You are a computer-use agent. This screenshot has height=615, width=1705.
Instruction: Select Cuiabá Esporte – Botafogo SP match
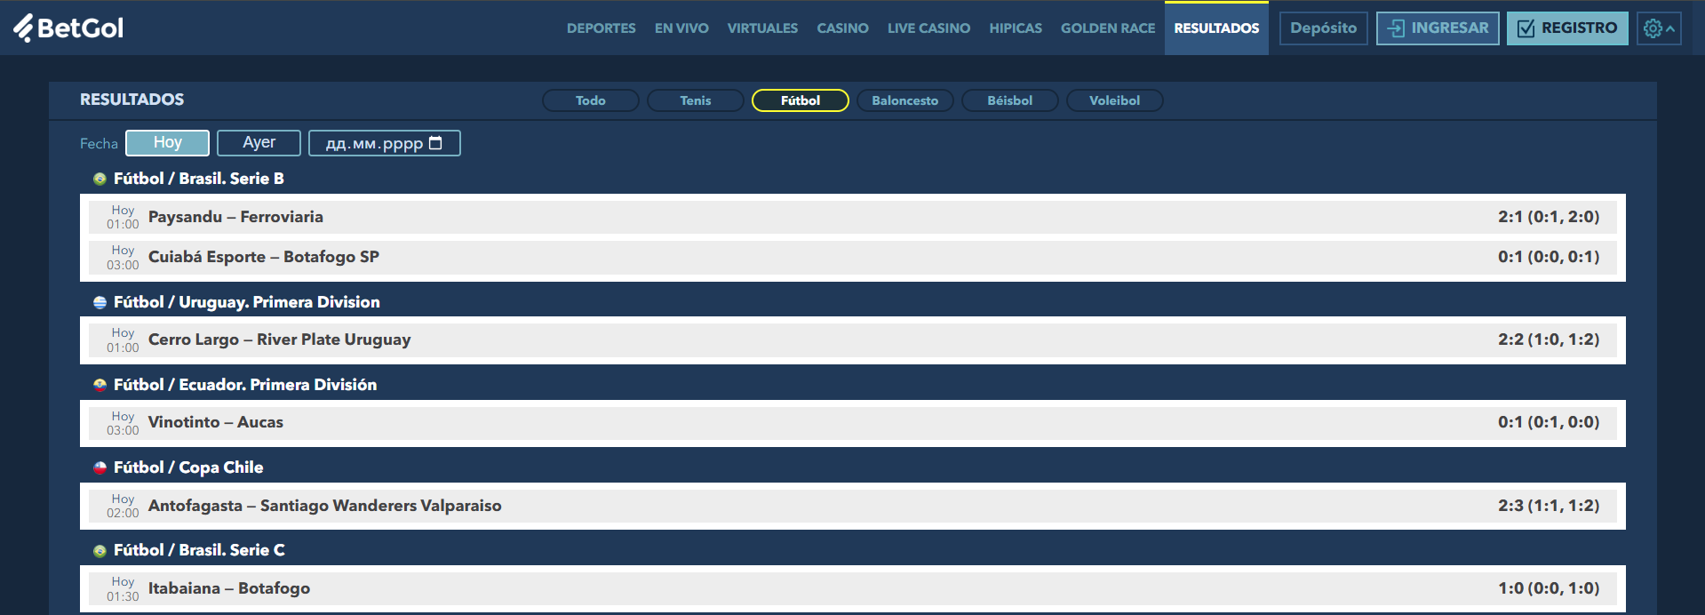[853, 257]
